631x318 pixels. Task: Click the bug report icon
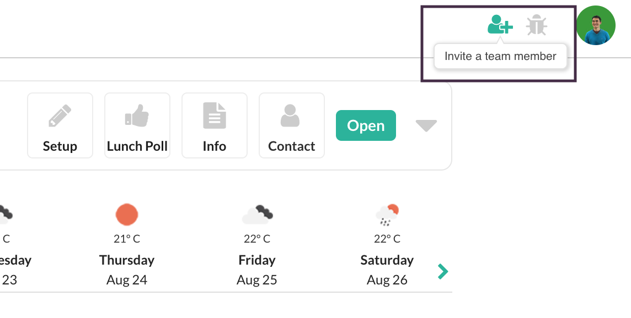coord(536,25)
